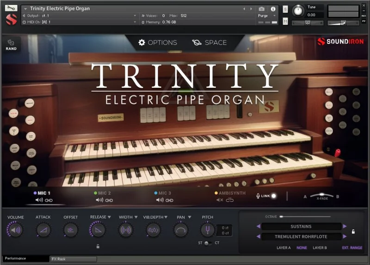Adjust the OCTAVE slider
Viewport: 370px width, 265px height.
coord(305,217)
